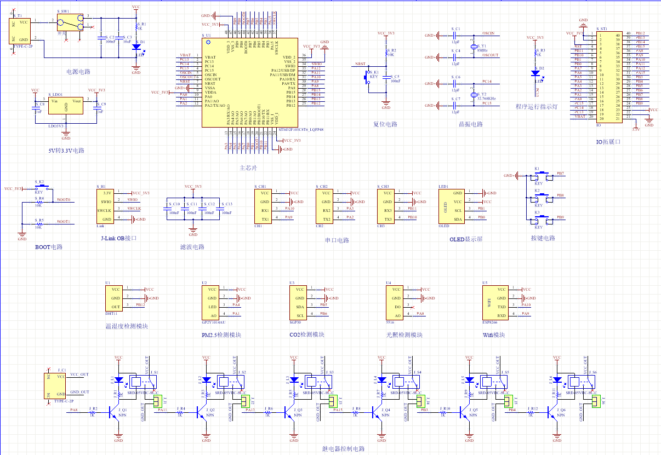Click the LED1 OLED display component
This screenshot has height=455, width=661.
click(451, 206)
